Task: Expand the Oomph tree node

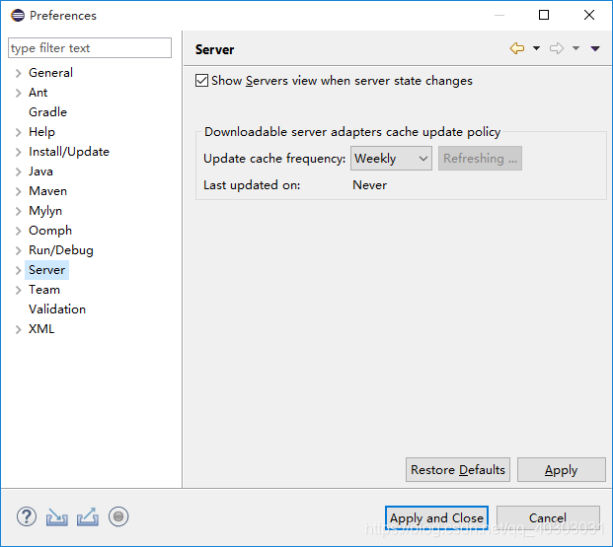Action: pos(18,231)
